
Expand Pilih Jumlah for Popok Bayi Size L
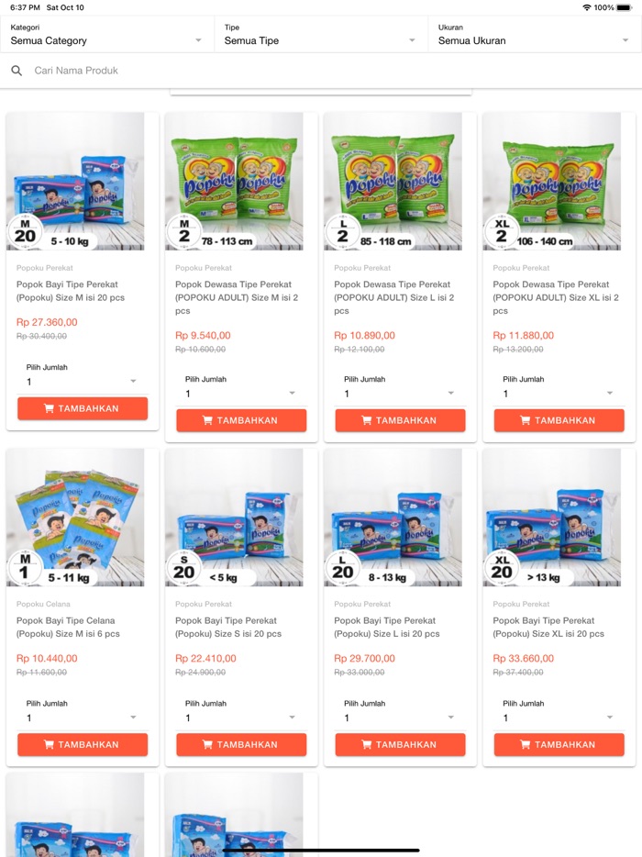(400, 718)
